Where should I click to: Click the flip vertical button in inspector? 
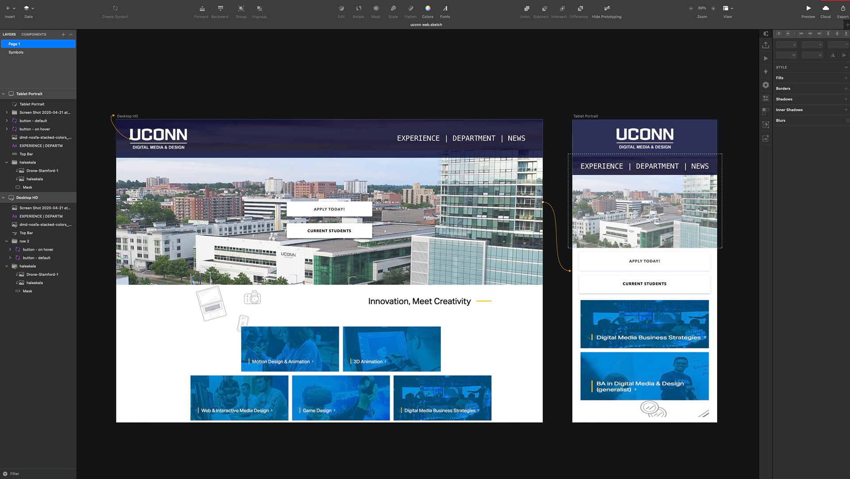[844, 55]
